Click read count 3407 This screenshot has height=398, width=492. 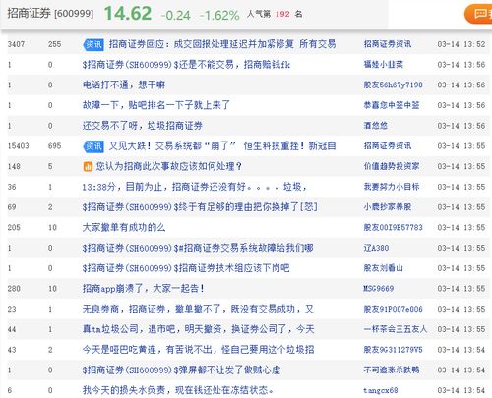pos(16,44)
